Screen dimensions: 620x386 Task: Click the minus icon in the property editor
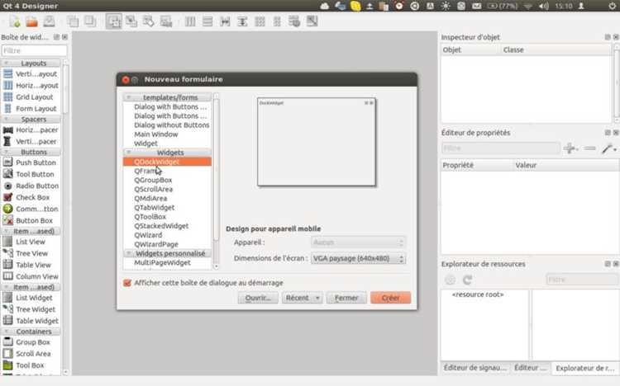[589, 148]
